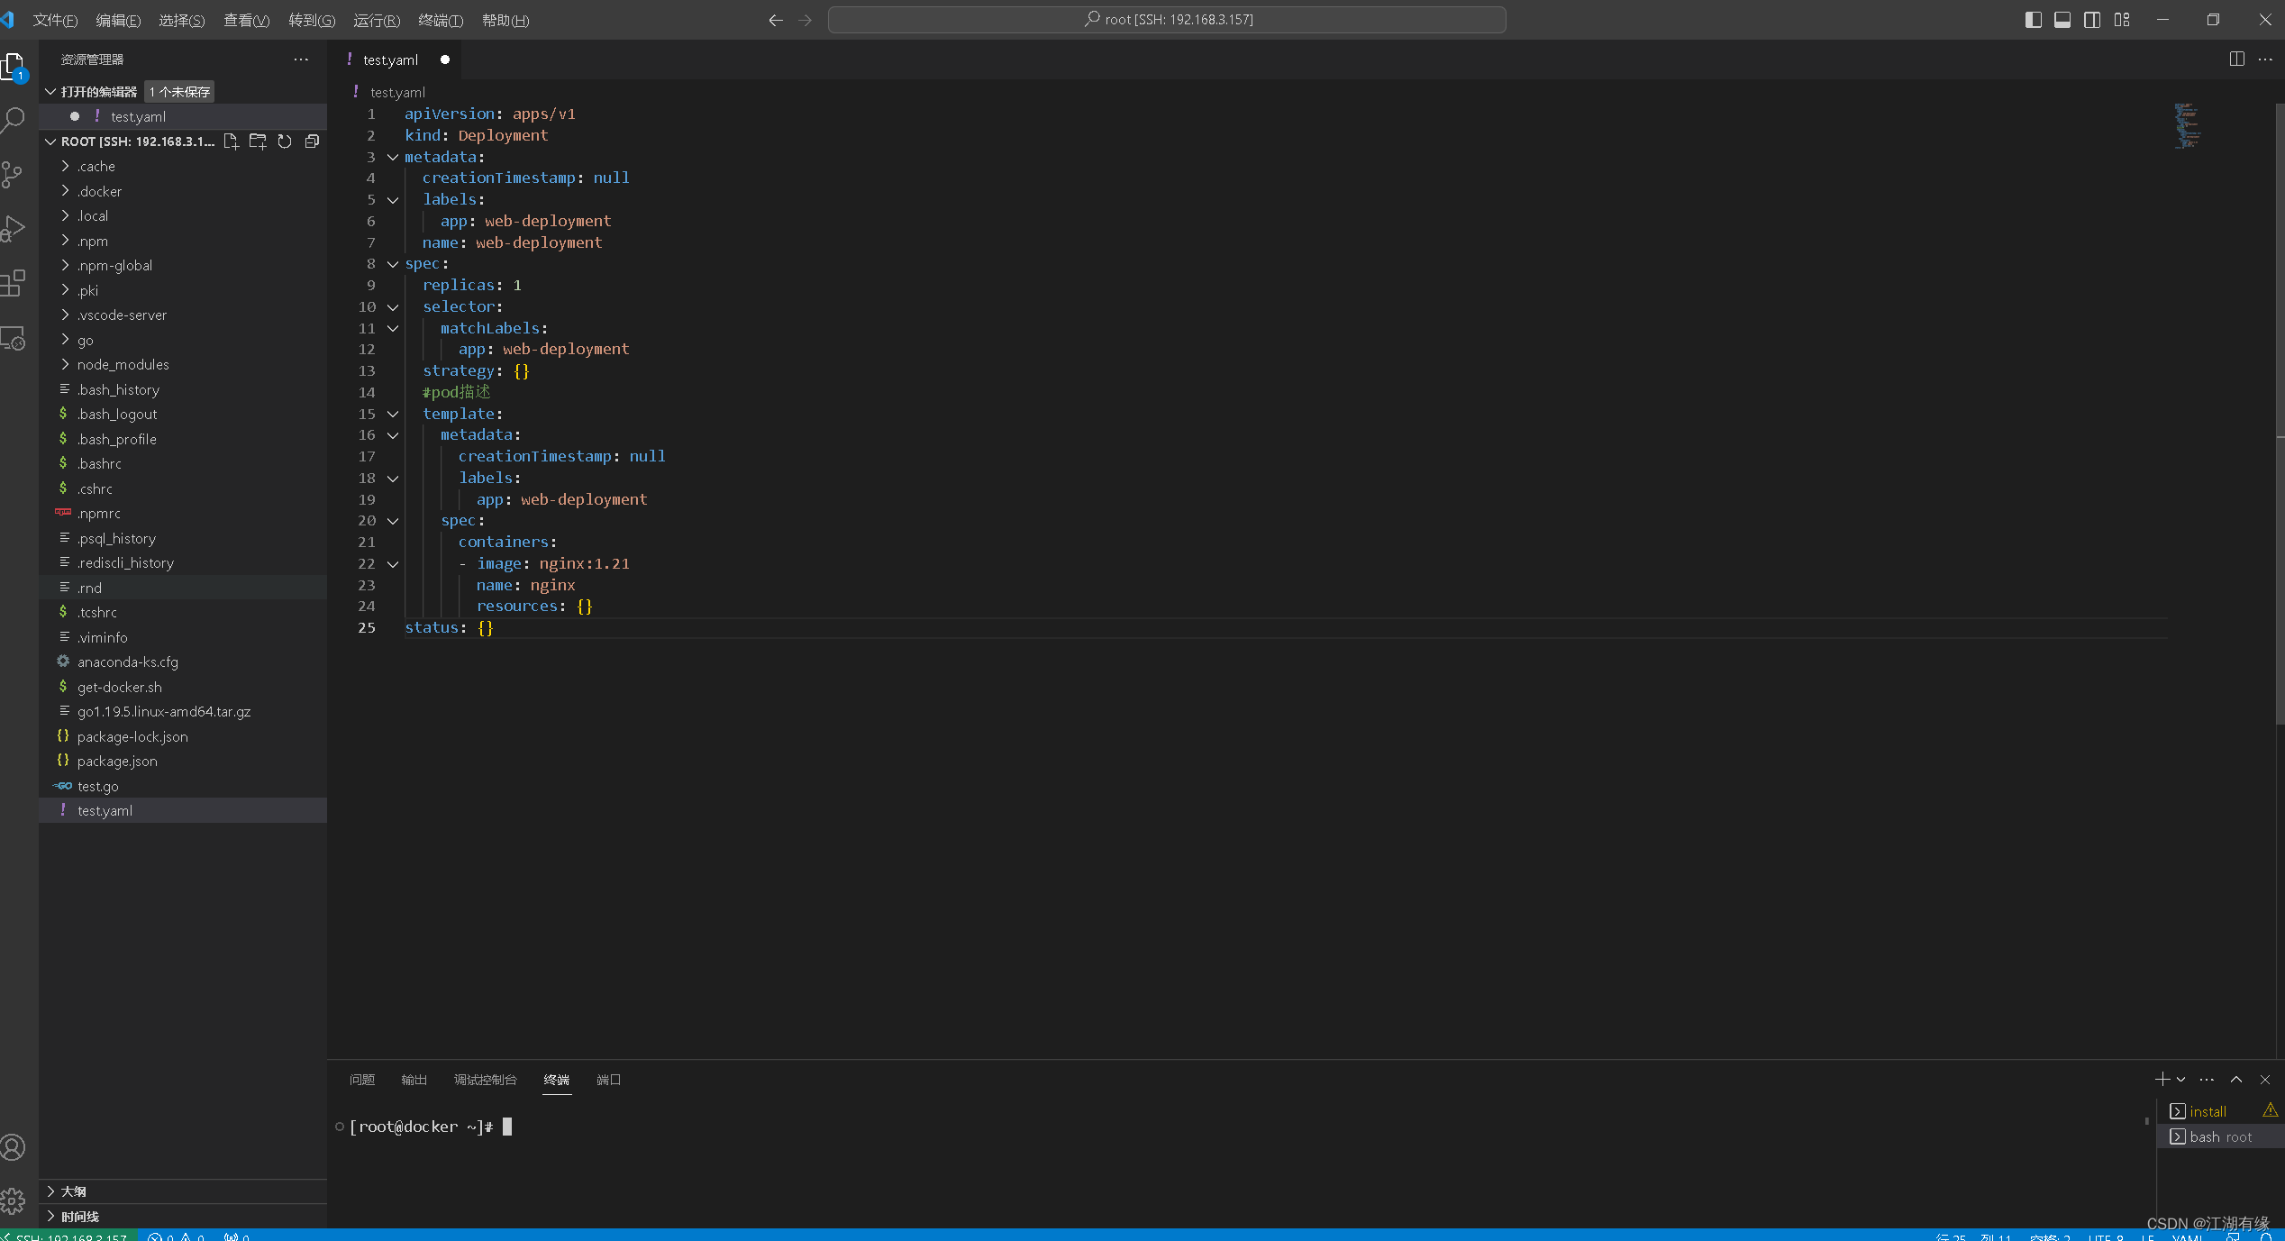2285x1241 pixels.
Task: Split the editor to the right
Action: 2236,59
